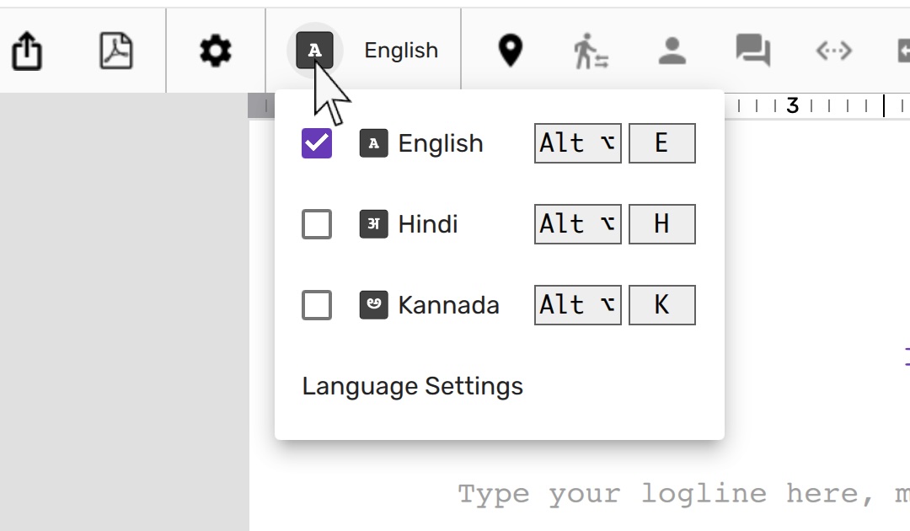Export script using the PDF icon
Image resolution: width=910 pixels, height=531 pixels.
116,51
